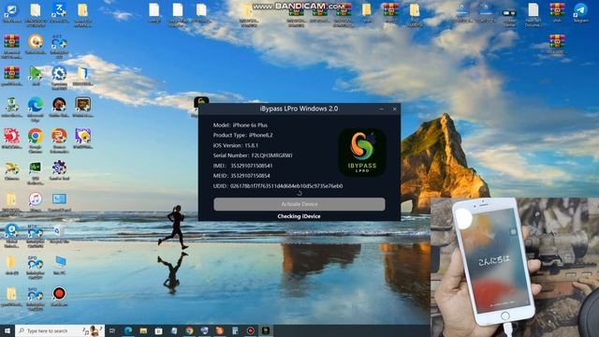Open the Windows Start menu
Image resolution: width=599 pixels, height=337 pixels.
click(7, 330)
